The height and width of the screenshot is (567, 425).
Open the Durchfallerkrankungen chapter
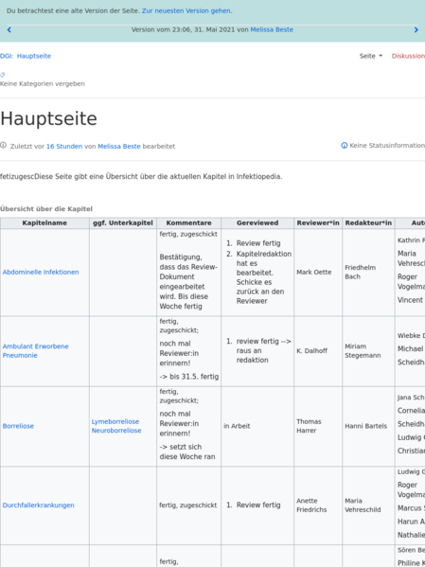(39, 505)
